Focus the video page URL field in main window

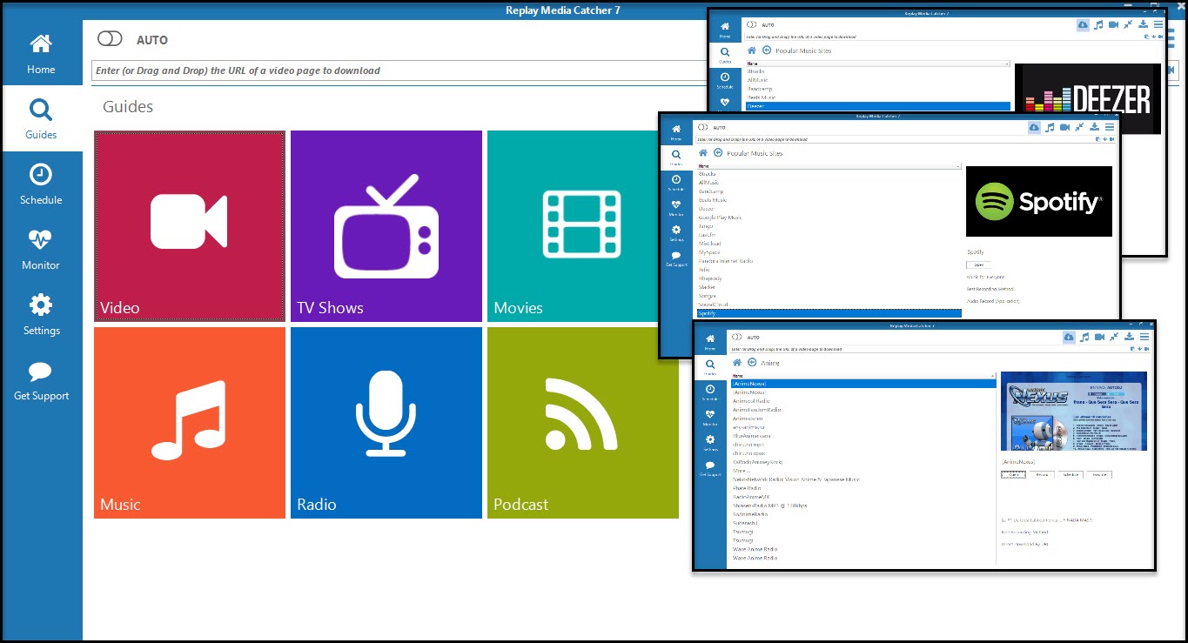point(400,70)
